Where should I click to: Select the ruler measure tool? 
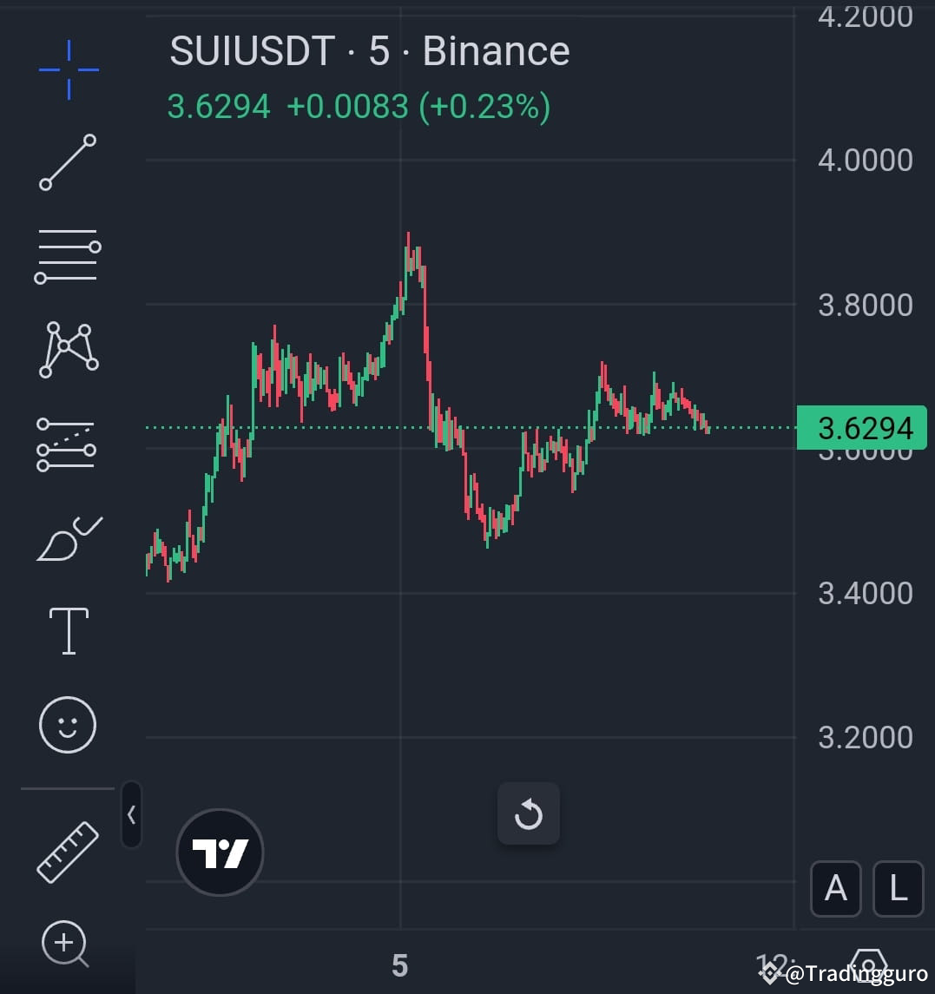click(x=68, y=852)
